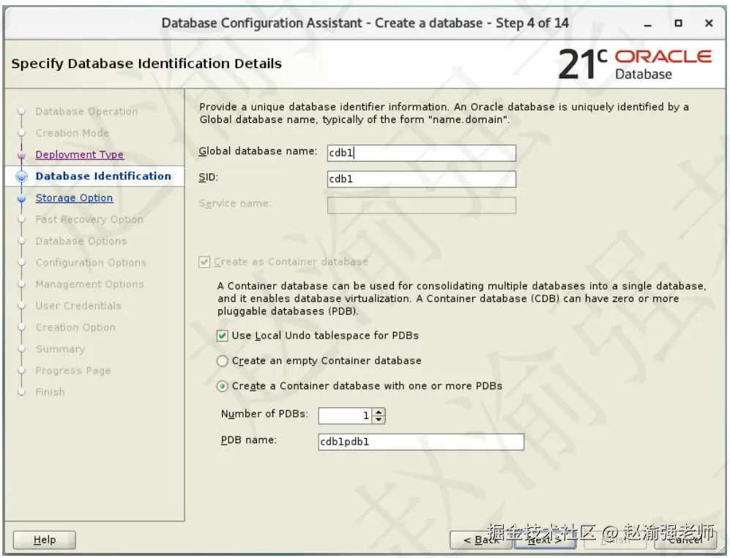Image resolution: width=730 pixels, height=558 pixels.
Task: Click the Storage Option step bullet icon
Action: 21,198
